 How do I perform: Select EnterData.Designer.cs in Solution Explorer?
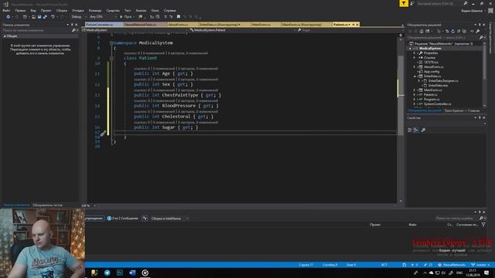click(x=443, y=80)
